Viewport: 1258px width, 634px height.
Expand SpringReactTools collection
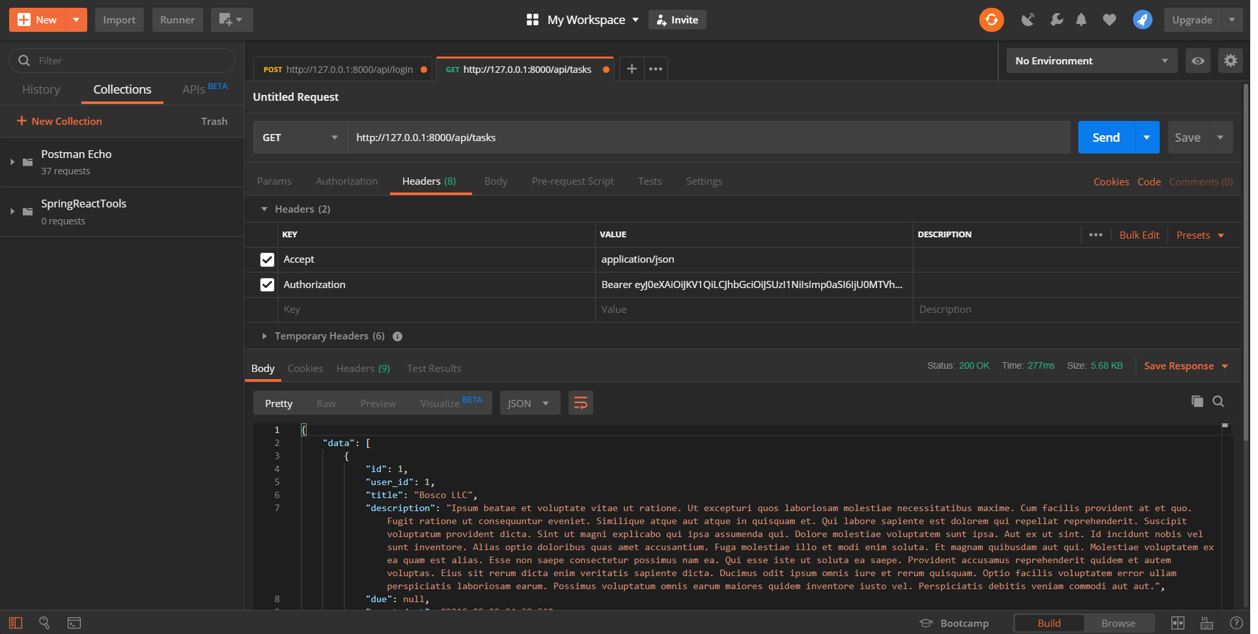(12, 211)
